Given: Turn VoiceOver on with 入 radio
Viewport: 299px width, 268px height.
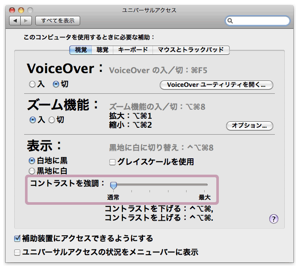Looking at the screenshot, I should [x=32, y=84].
